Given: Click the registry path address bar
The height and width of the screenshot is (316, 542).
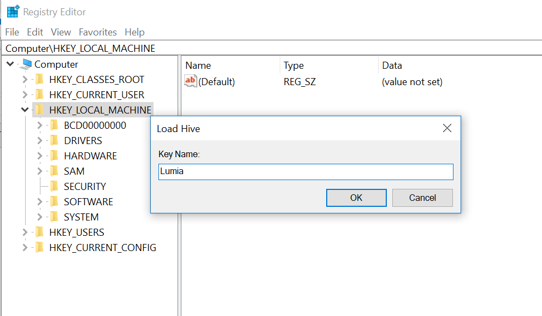Looking at the screenshot, I should pos(271,48).
